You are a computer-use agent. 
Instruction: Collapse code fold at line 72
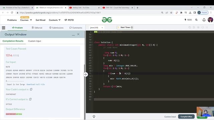pyautogui.click(x=92, y=76)
